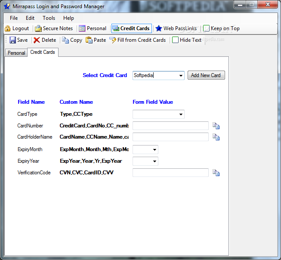Viewport: 281px width, 260px height.
Task: Open the Personal toolbar section
Action: (x=93, y=28)
